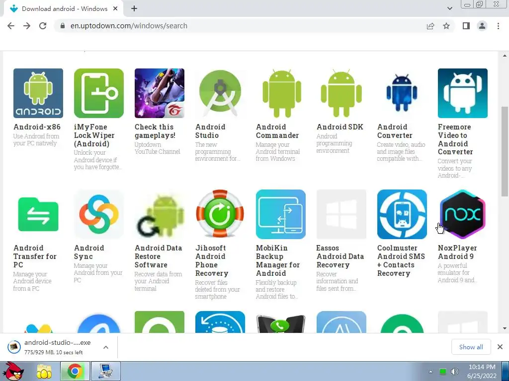The image size is (509, 381).
Task: View site information lock icon
Action: 63,26
